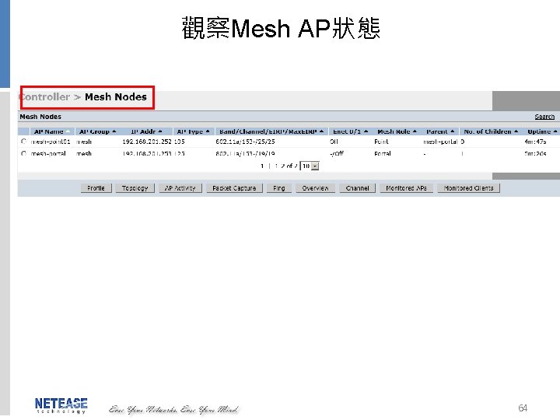
Task: Click AP type value 105
Action: 180,142
